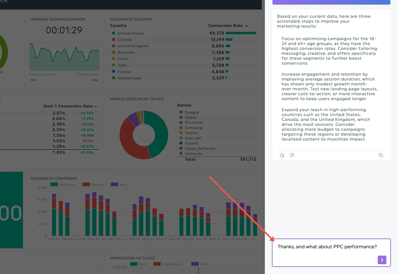
Task: Click the Canada country row
Action: click(x=125, y=40)
